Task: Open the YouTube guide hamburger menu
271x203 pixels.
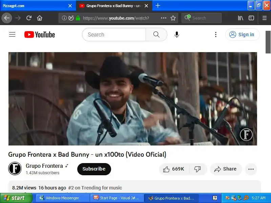Action: pos(12,35)
